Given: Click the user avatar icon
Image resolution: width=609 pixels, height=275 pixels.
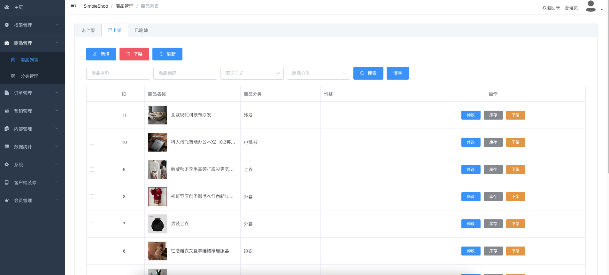Looking at the screenshot, I should click(x=591, y=6).
